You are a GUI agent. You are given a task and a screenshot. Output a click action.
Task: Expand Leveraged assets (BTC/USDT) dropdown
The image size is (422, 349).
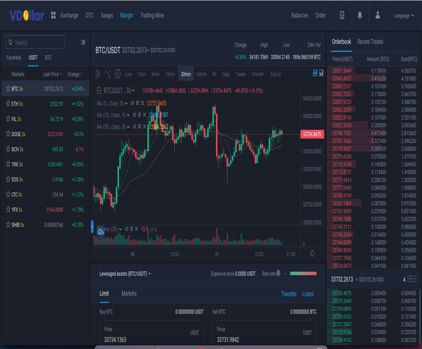(x=125, y=273)
